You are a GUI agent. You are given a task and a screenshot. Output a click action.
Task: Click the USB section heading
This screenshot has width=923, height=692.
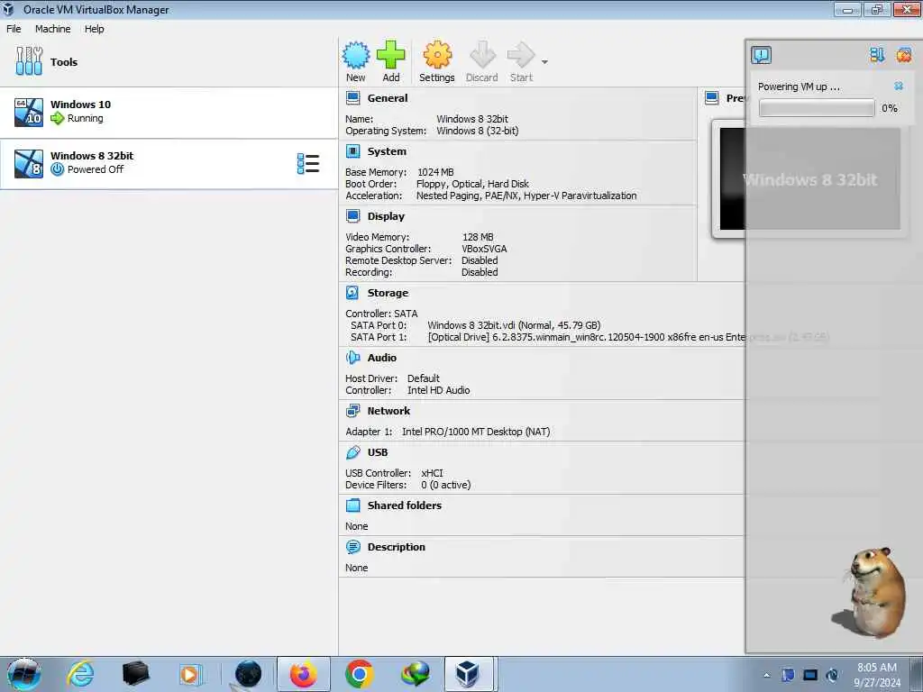point(378,452)
